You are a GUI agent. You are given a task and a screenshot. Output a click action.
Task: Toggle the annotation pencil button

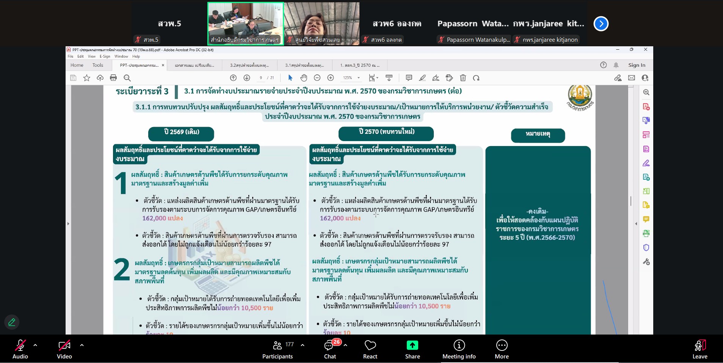point(12,322)
